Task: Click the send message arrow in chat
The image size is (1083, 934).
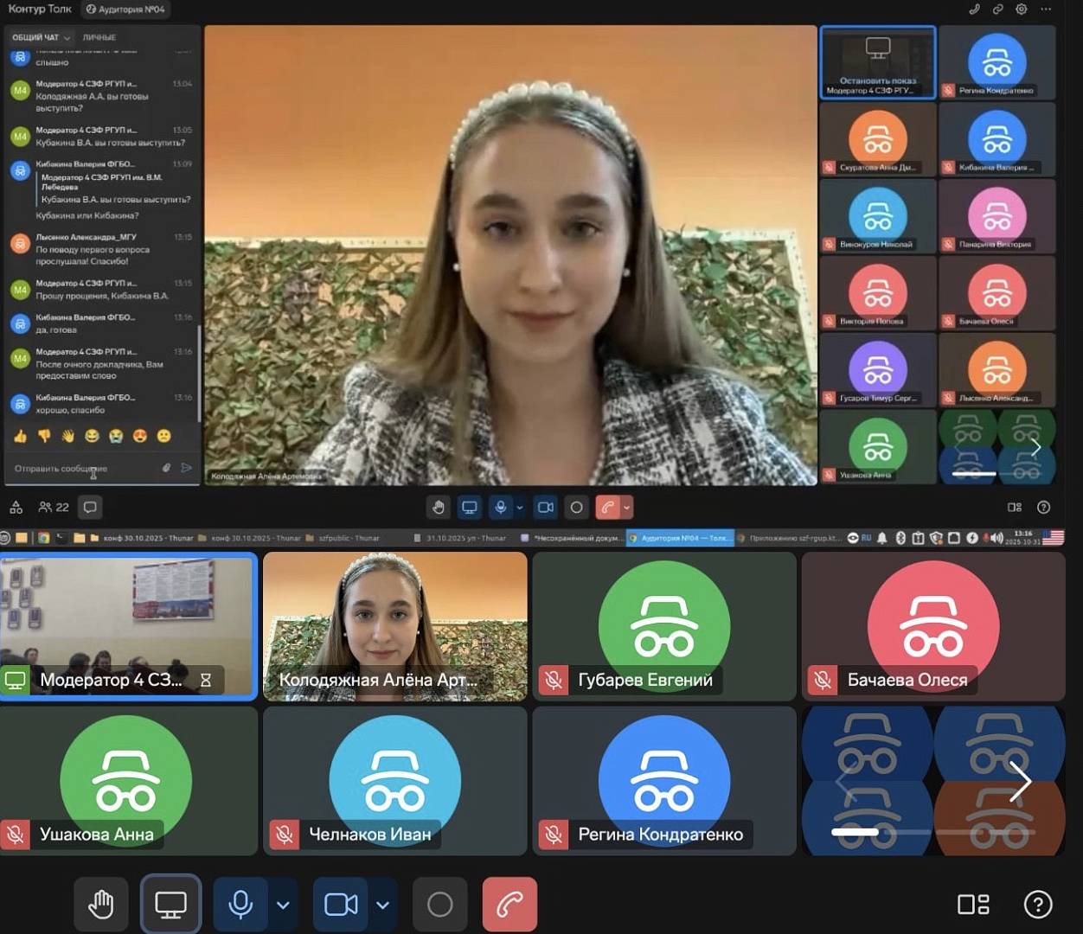Action: click(186, 468)
